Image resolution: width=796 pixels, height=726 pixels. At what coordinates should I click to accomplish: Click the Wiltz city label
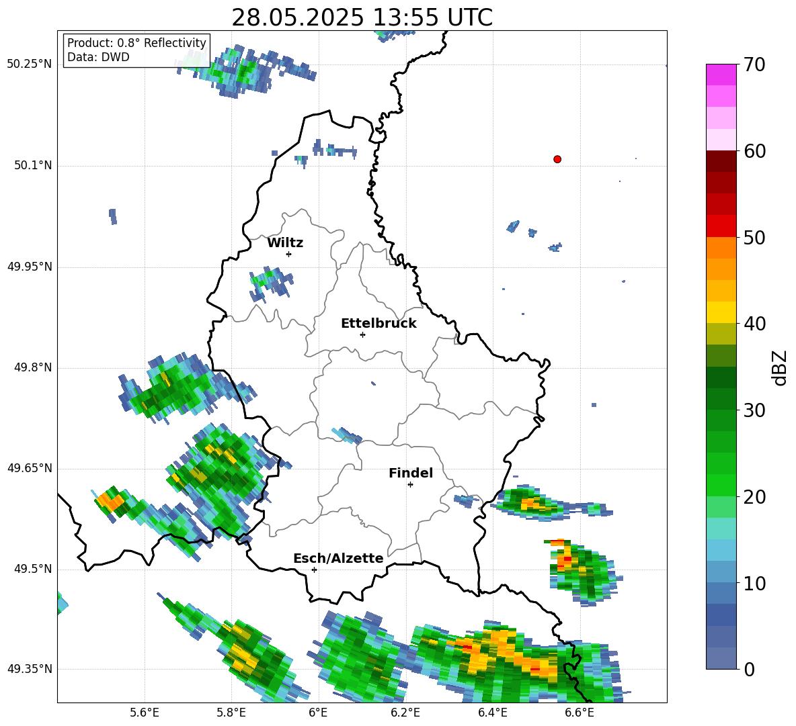click(x=285, y=243)
